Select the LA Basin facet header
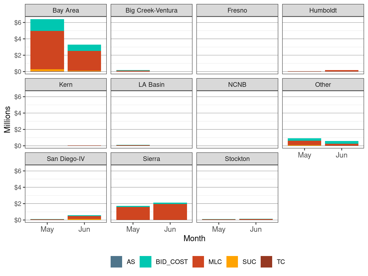 pos(151,85)
